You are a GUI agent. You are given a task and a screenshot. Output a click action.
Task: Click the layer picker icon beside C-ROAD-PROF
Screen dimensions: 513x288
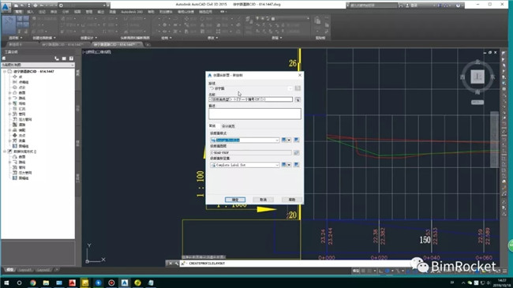(x=297, y=152)
